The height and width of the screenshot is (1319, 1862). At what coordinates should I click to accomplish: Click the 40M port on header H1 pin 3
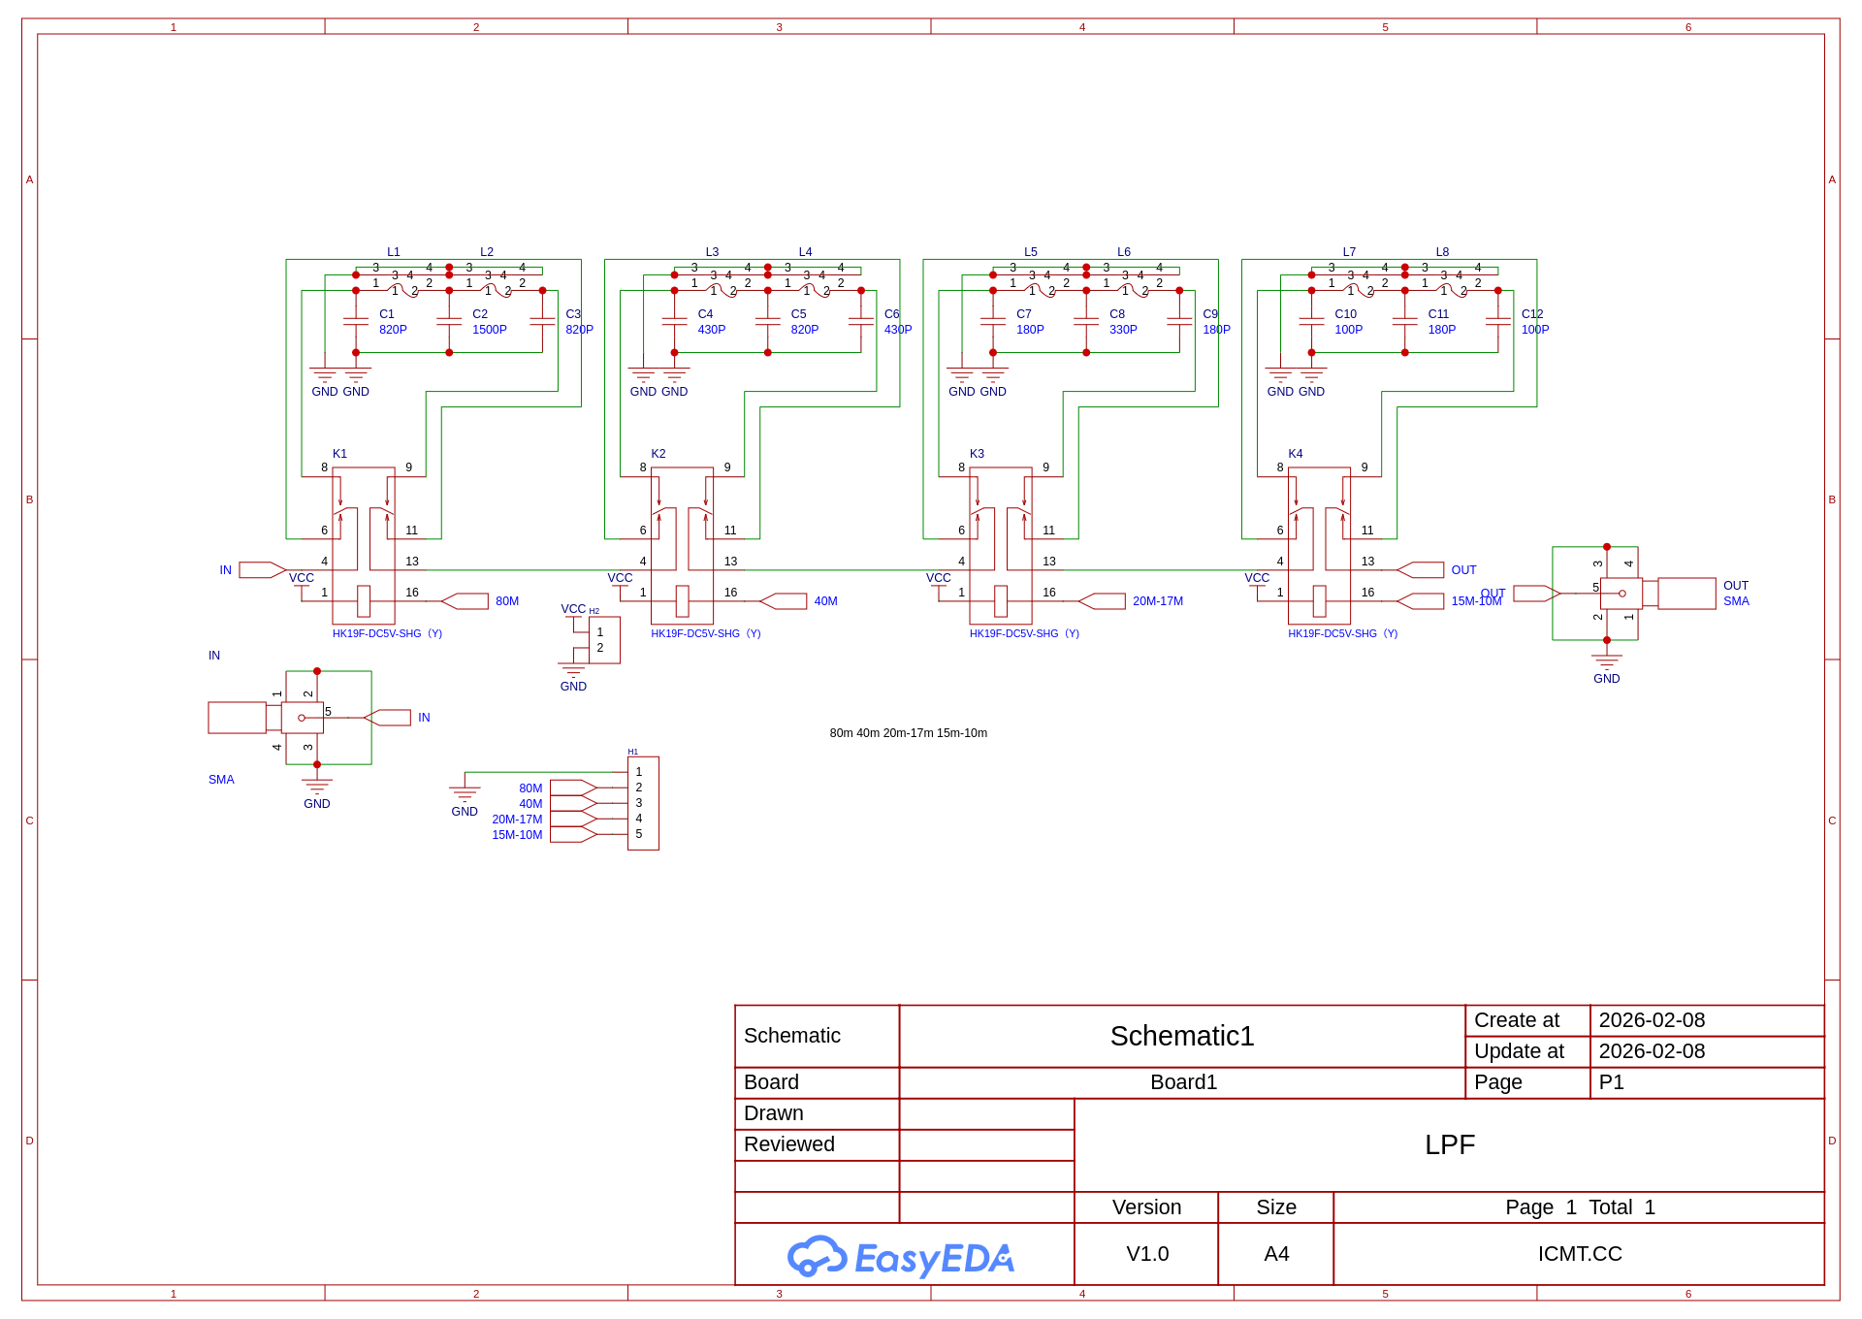573,804
